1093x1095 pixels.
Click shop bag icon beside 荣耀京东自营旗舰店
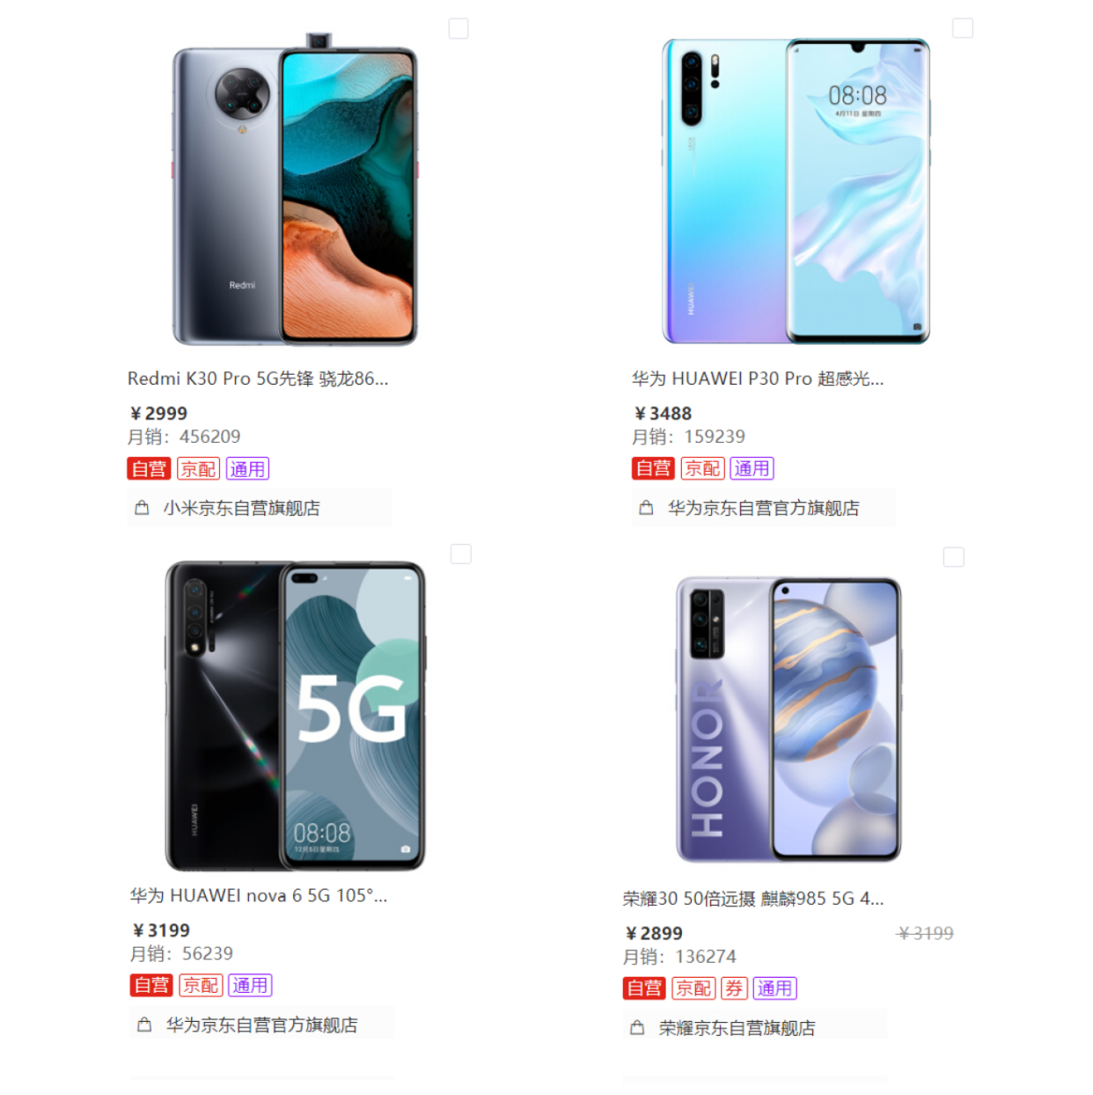pos(638,1027)
